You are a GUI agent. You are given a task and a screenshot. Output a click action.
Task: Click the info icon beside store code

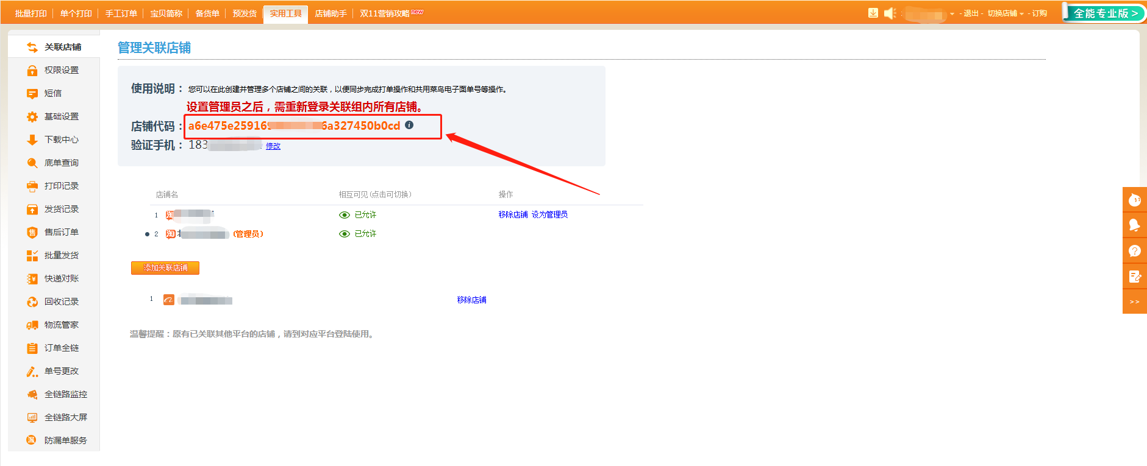(x=409, y=125)
